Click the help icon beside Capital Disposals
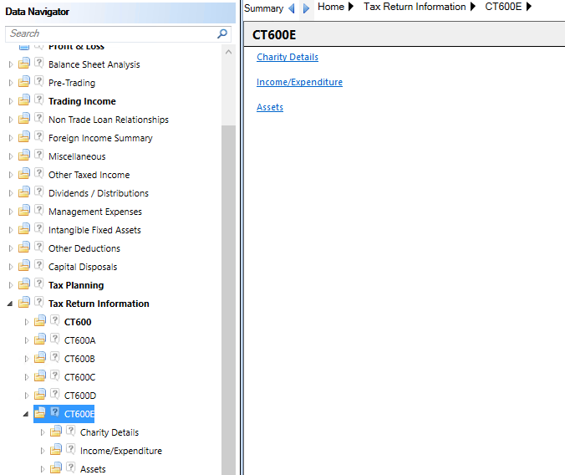The image size is (565, 475). pos(39,265)
